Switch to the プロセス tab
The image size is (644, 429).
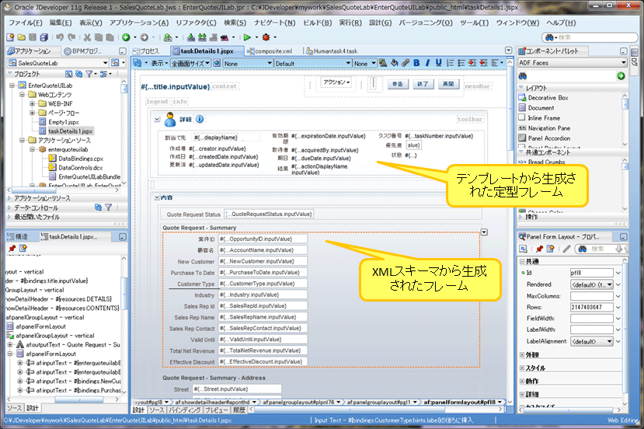[147, 51]
